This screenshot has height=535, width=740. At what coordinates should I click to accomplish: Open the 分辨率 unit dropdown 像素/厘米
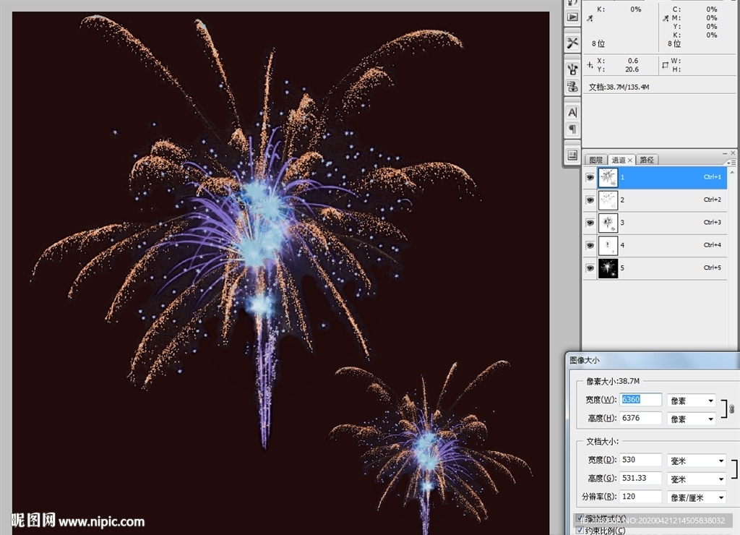[697, 497]
